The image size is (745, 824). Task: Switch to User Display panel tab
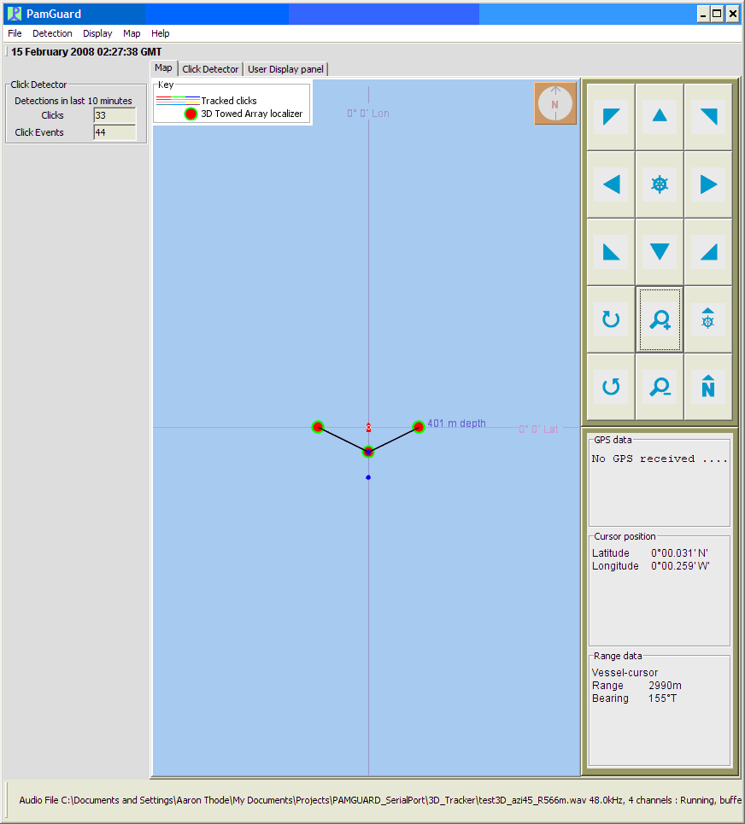(x=285, y=69)
